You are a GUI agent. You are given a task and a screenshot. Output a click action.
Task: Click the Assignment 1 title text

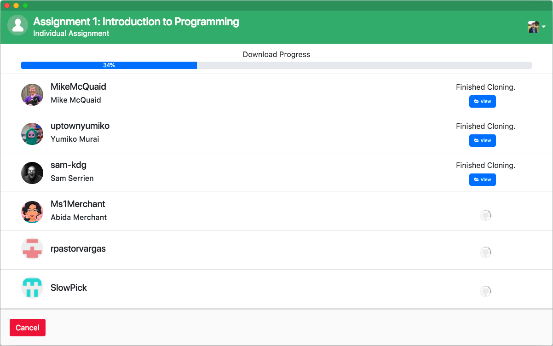pyautogui.click(x=136, y=22)
